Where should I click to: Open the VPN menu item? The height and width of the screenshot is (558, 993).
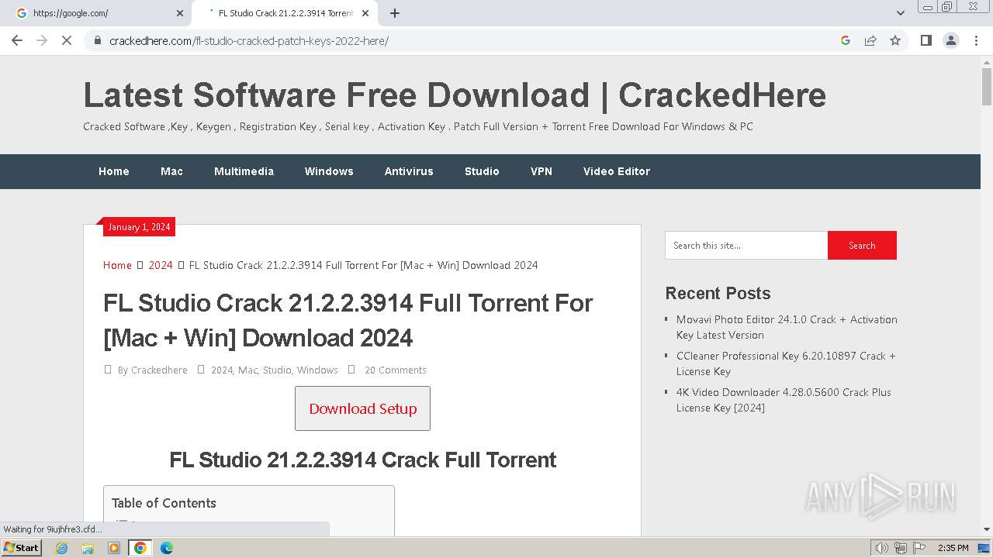[x=541, y=171]
